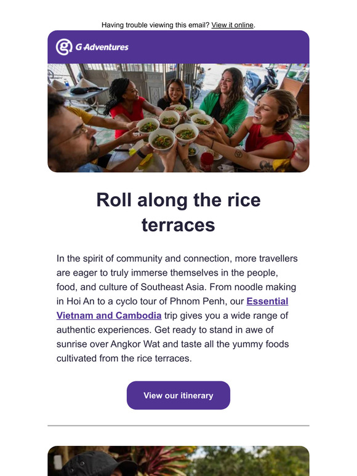Click the hero photo of travellers toasting bowls

[x=178, y=118]
